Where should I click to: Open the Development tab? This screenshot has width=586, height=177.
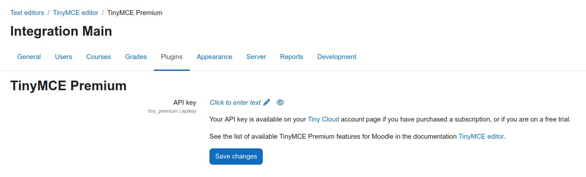337,57
